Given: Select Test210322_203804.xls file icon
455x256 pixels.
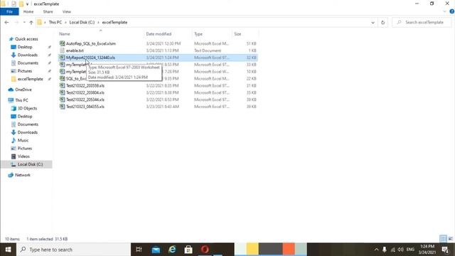Looking at the screenshot, I should point(62,92).
